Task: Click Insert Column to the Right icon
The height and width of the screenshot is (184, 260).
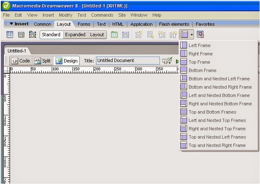Action: [173, 35]
